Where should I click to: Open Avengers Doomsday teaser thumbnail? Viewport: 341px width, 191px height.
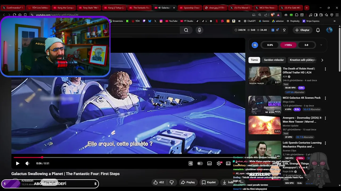click(x=265, y=125)
